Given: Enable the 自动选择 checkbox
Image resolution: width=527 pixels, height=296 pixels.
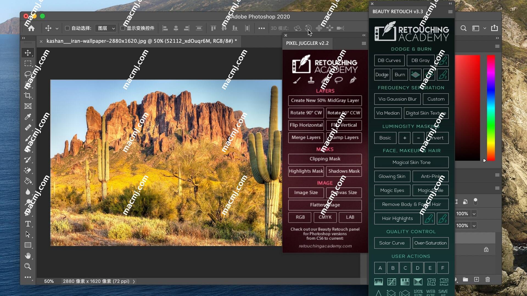Looking at the screenshot, I should click(67, 28).
